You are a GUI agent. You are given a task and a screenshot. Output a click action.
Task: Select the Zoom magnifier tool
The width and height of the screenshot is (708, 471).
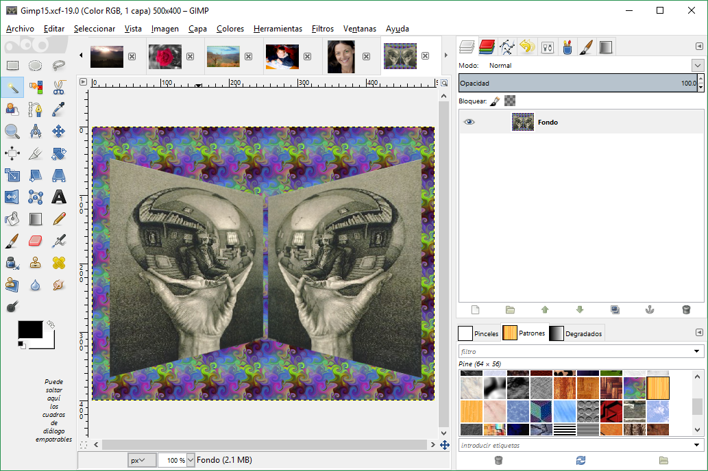12,131
